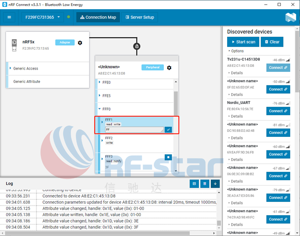Clear the log with trash icon

pyautogui.click(x=204, y=183)
